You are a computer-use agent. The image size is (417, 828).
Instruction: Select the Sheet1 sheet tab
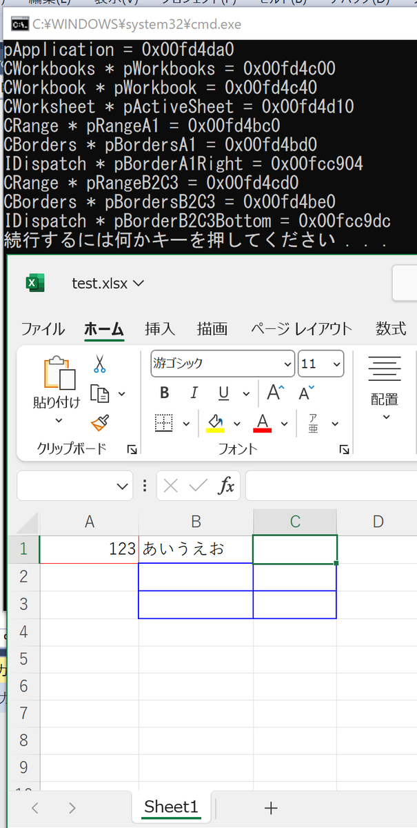click(171, 807)
